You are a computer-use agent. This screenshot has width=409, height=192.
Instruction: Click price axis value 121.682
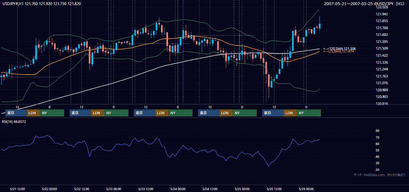pyautogui.click(x=381, y=35)
